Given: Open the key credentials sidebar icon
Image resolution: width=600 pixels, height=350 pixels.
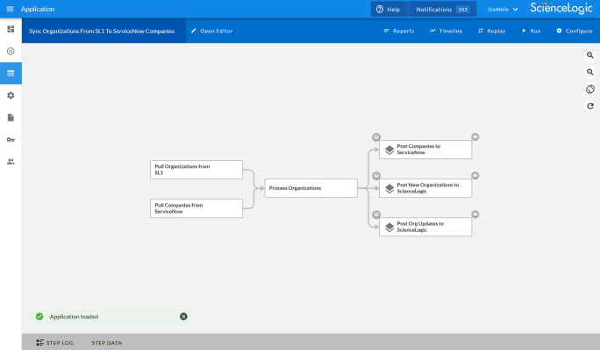Looking at the screenshot, I should coord(11,140).
